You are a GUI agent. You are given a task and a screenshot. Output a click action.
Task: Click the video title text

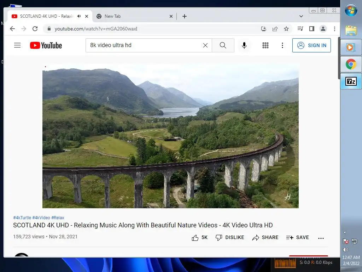point(143,225)
